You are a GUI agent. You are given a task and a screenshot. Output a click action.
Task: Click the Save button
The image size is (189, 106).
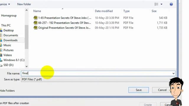coord(139,90)
